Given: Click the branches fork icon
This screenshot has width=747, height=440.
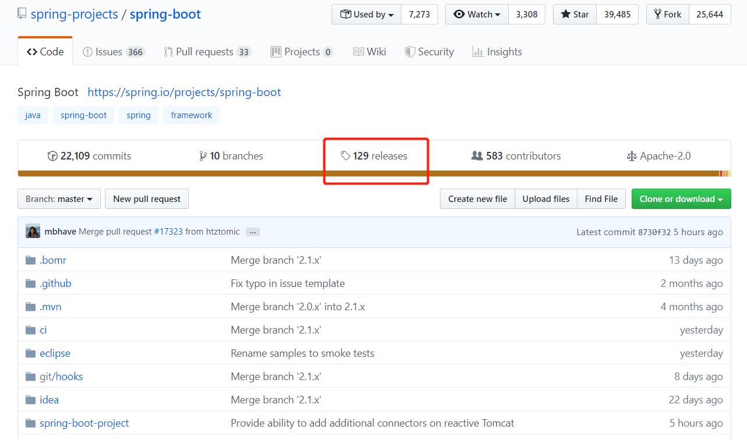Looking at the screenshot, I should point(203,156).
